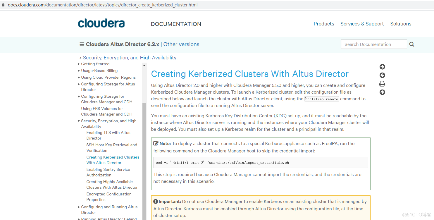Click the sidebar scrollbar up arrow
The width and height of the screenshot is (434, 220).
pos(144,65)
